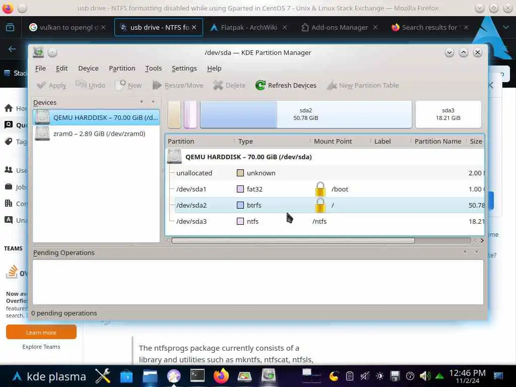This screenshot has width=516, height=387.
Task: Open the Edit menu
Action: coord(62,68)
